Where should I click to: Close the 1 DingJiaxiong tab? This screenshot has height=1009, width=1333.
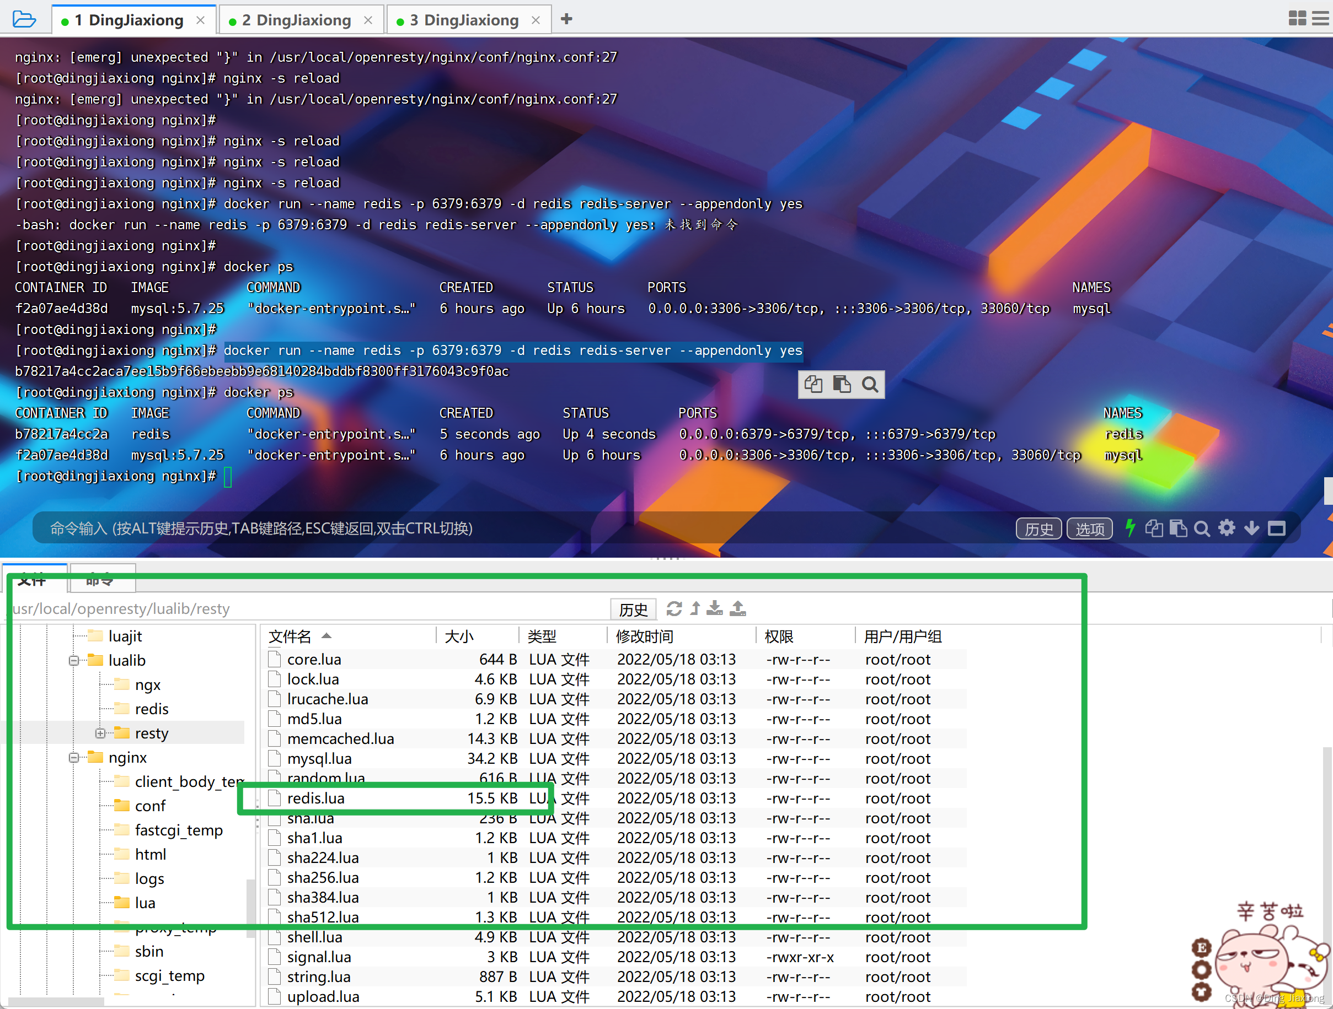(201, 20)
